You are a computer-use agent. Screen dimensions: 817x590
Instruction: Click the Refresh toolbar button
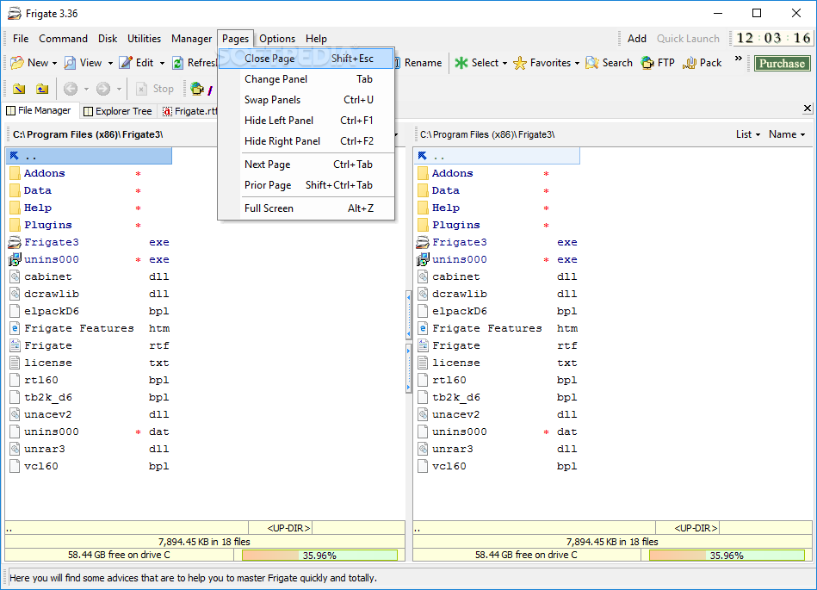[194, 63]
